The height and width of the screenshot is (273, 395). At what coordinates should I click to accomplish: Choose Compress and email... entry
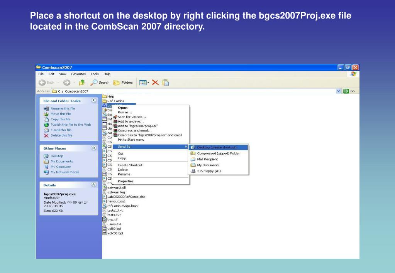pyautogui.click(x=151, y=131)
